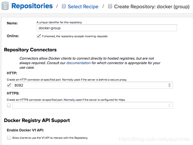193x145 pixels.
Task: Click the 'Create an HTTP connector' description
Action: [67, 80]
